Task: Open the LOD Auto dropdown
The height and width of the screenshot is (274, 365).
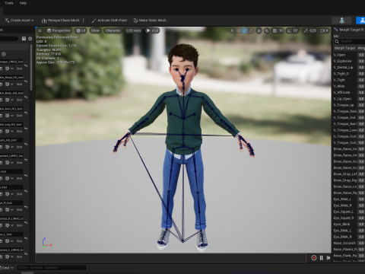Action: (x=133, y=30)
